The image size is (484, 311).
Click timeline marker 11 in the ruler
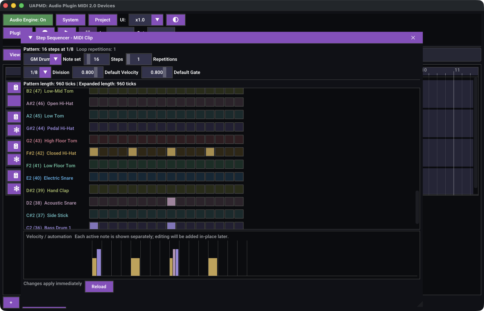tap(457, 70)
